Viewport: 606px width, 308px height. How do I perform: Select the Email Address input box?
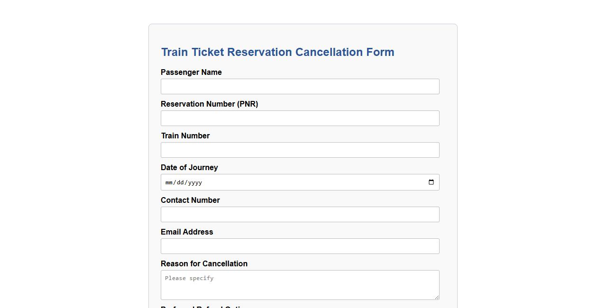(x=300, y=246)
